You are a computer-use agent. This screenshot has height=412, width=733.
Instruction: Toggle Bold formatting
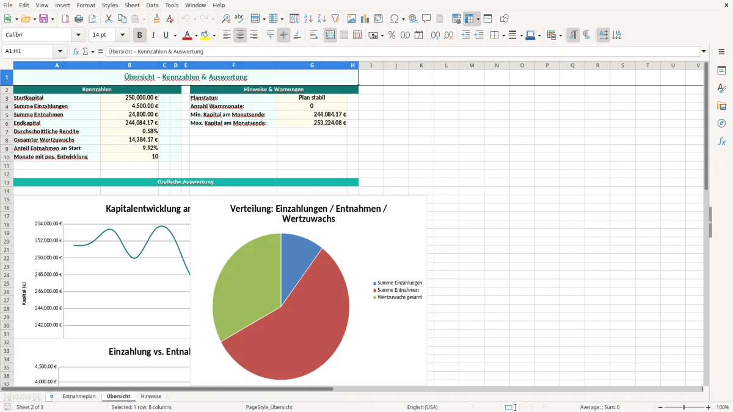point(139,35)
